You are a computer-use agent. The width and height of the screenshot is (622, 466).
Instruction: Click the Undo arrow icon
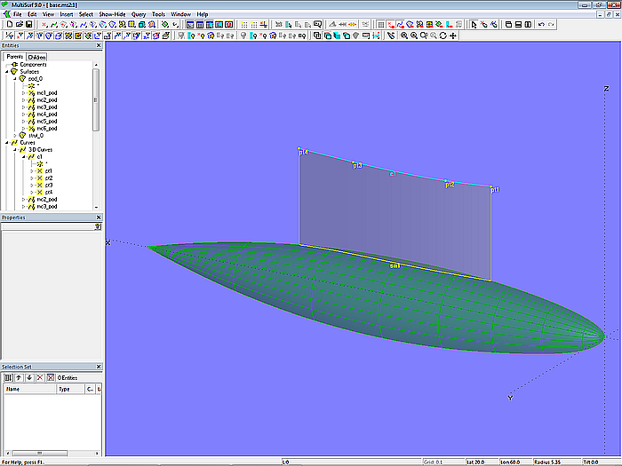(x=541, y=25)
